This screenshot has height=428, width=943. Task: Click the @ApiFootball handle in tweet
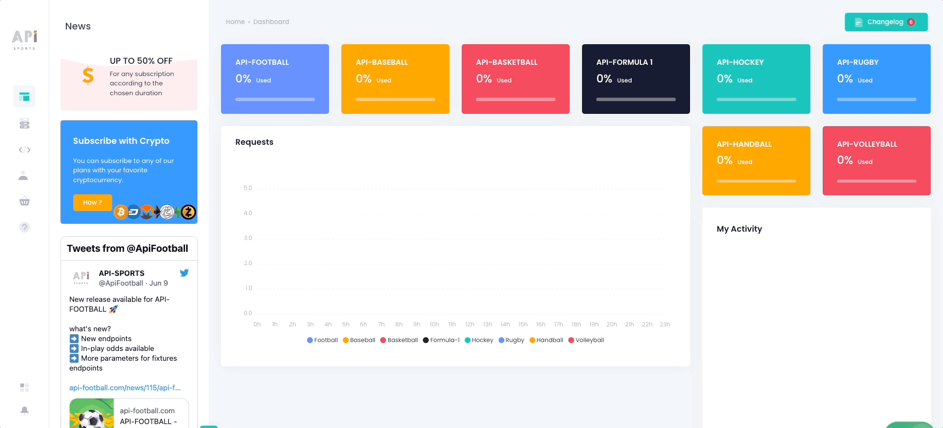121,283
